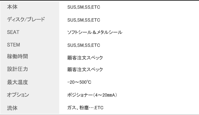Click the ℃ symbol in temperature value
Image resolution: width=199 pixels, height=115 pixels.
(89, 82)
